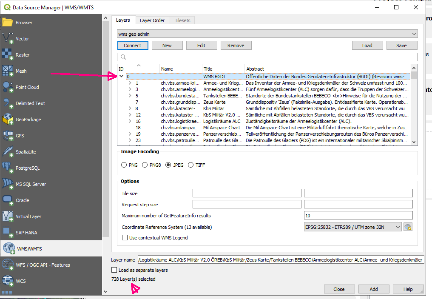Open the CRS selector beside the coordinate dropdown
This screenshot has height=299, width=432.
(x=408, y=227)
